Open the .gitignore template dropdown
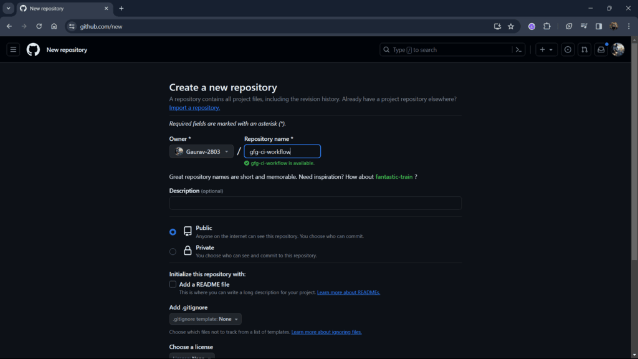 pyautogui.click(x=206, y=319)
